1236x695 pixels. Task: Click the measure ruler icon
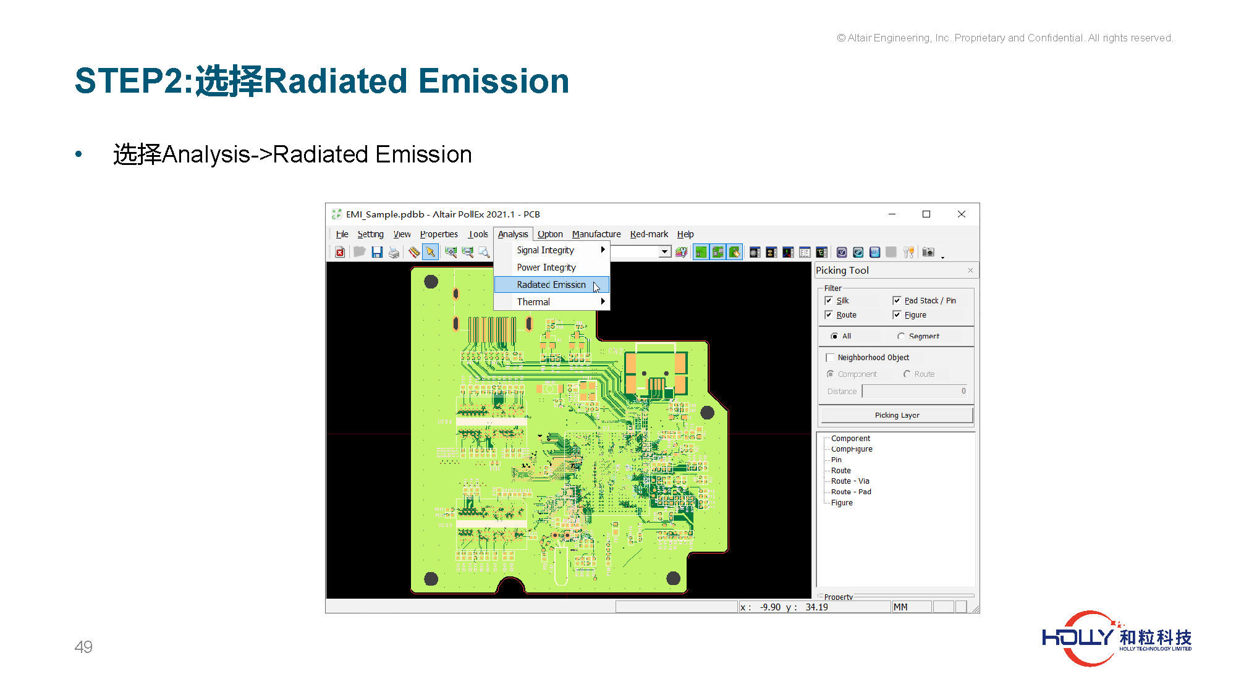(x=414, y=252)
